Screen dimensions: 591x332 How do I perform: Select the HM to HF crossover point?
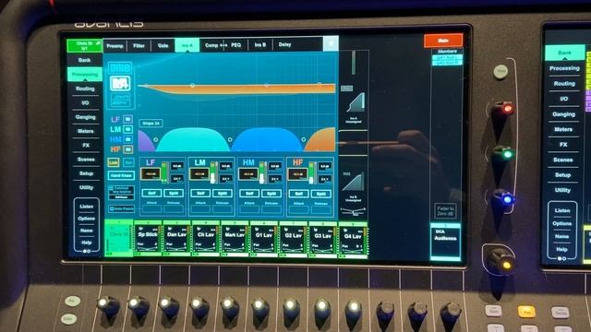pyautogui.click(x=304, y=139)
